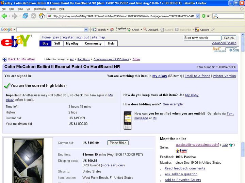The width and height of the screenshot is (245, 183).
Task: Click the mobile phone alerts image
Action: tap(128, 120)
